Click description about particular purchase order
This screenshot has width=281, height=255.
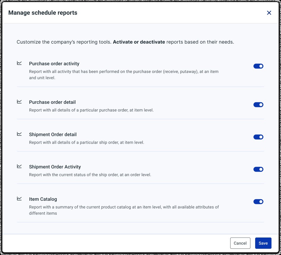pyautogui.click(x=91, y=110)
